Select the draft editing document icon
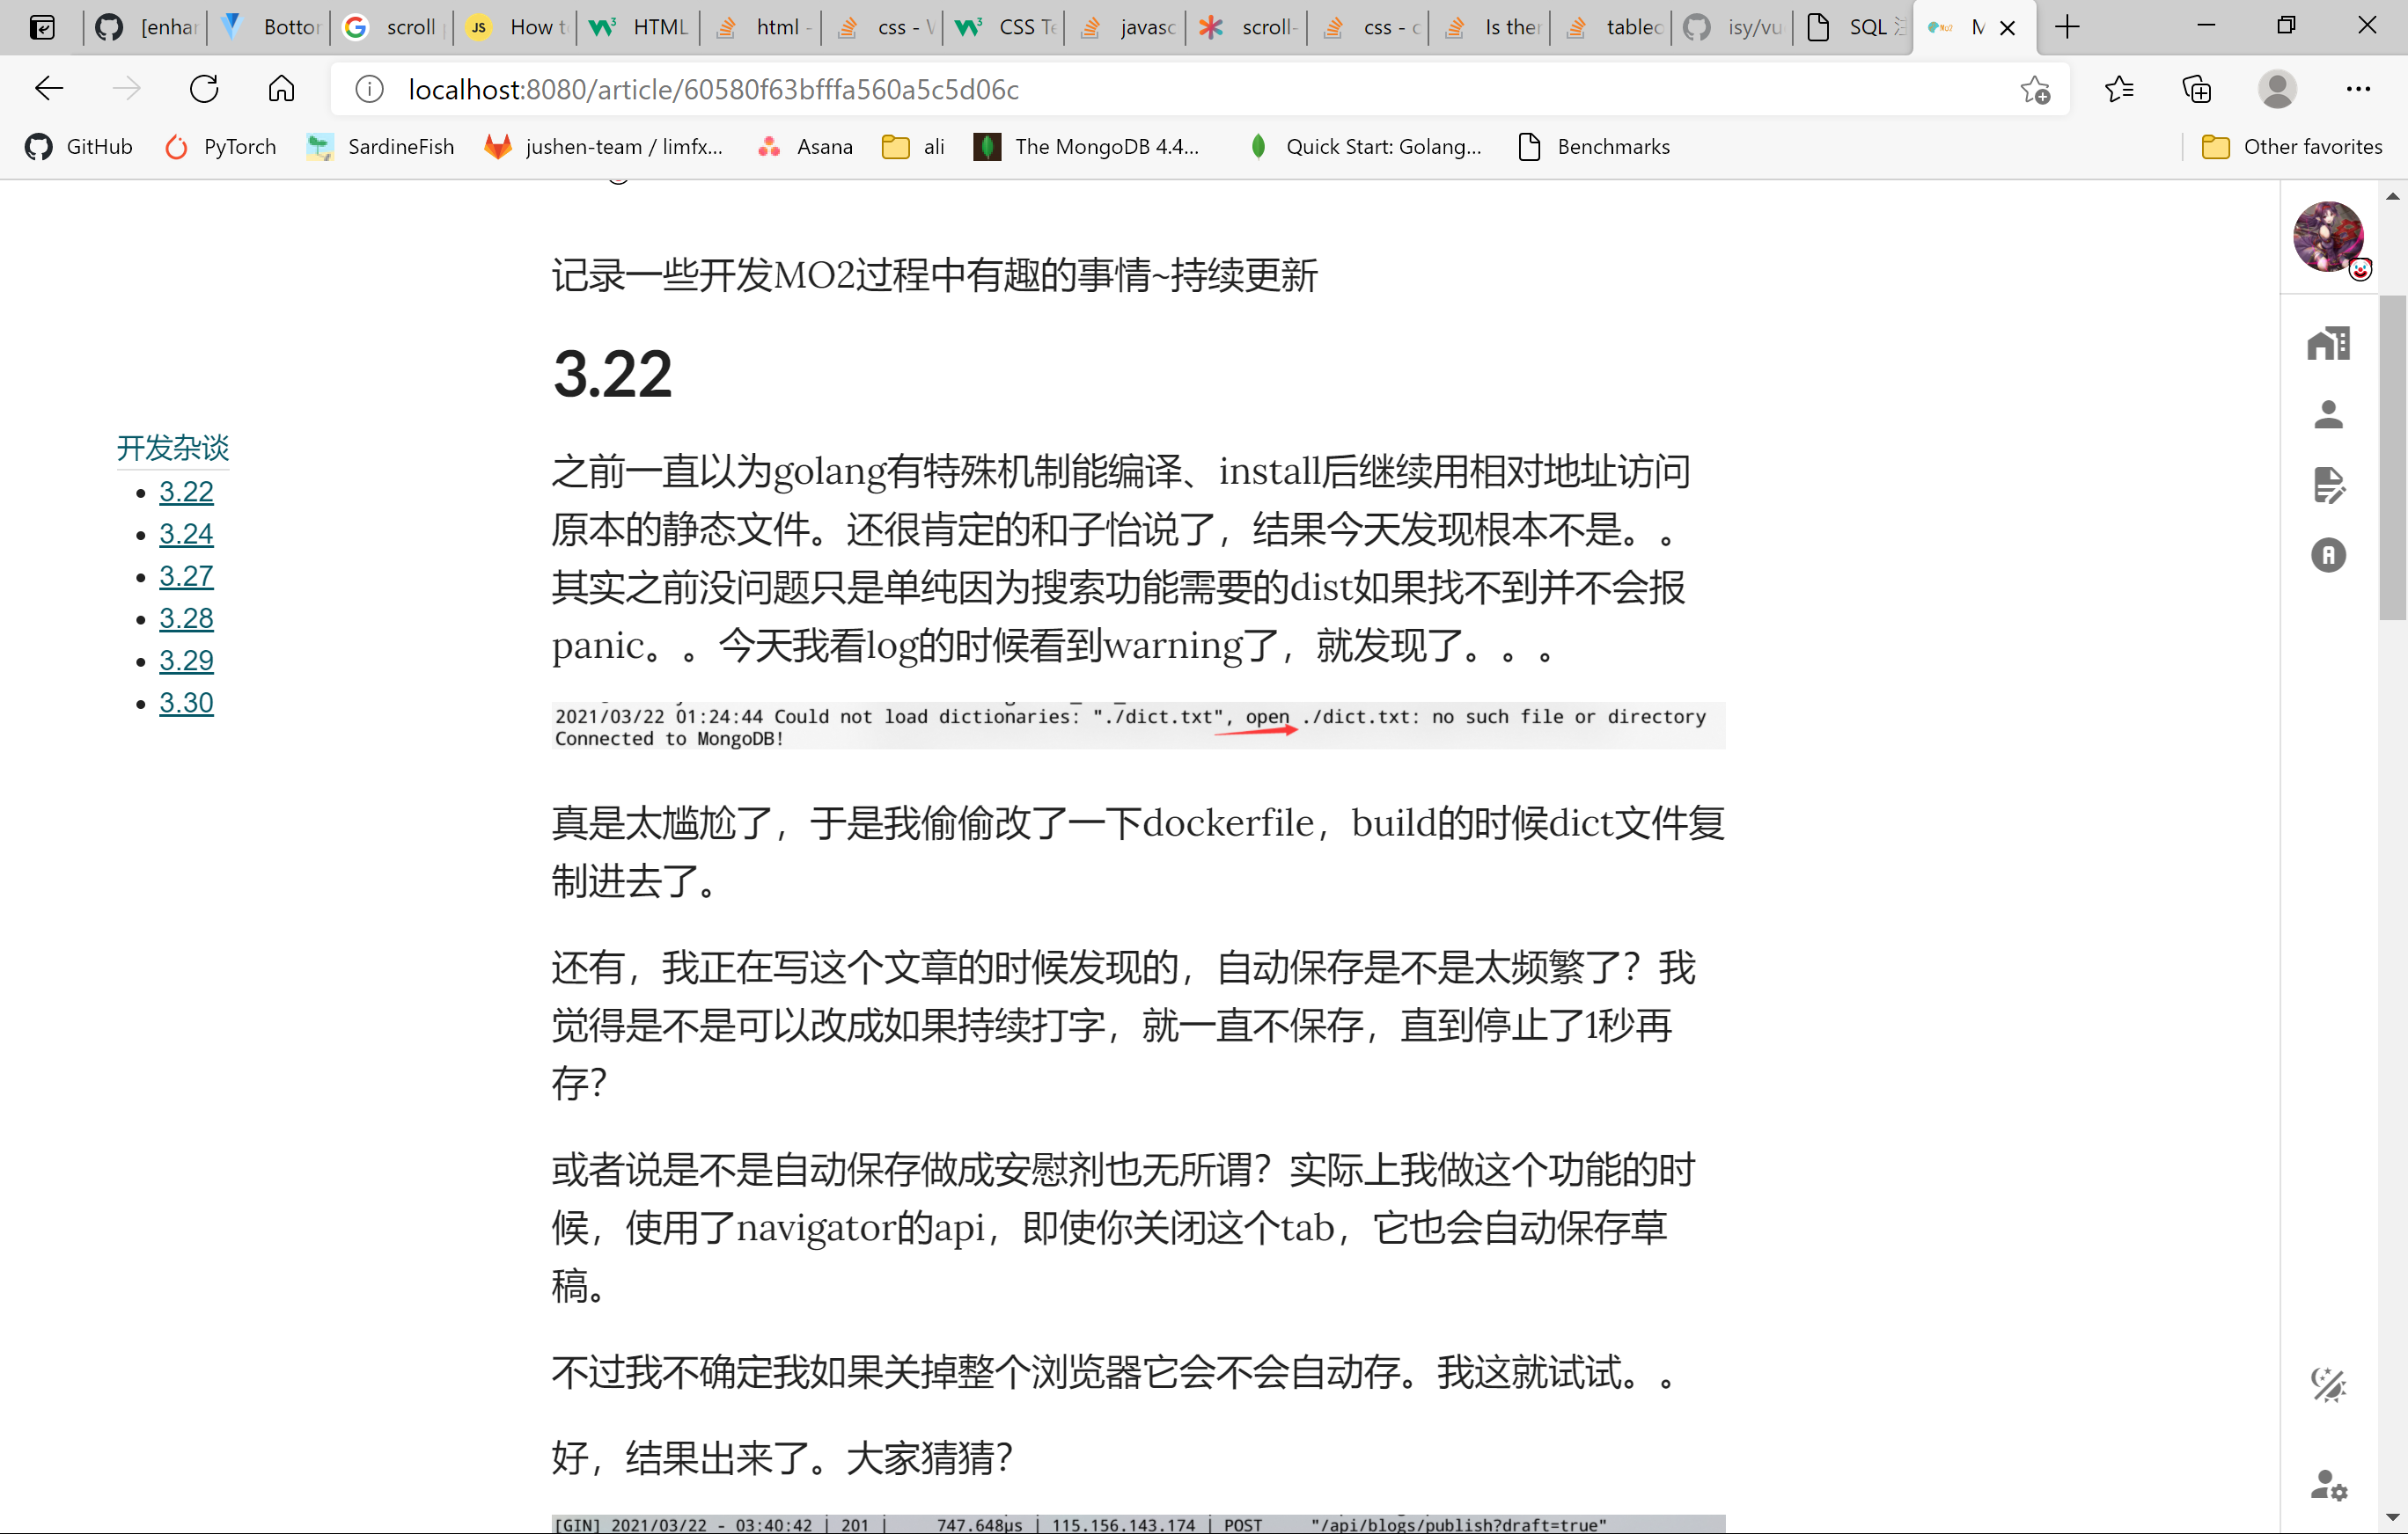 coord(2329,485)
